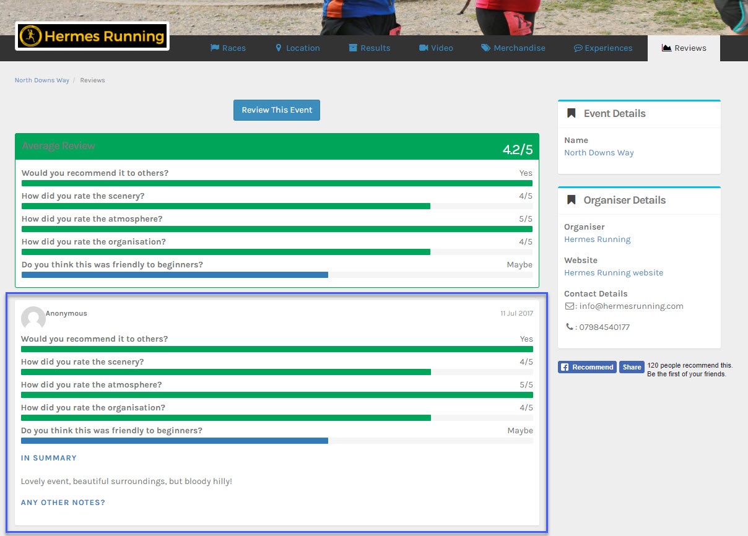The image size is (748, 536).
Task: Open the Location tab
Action: coord(298,48)
